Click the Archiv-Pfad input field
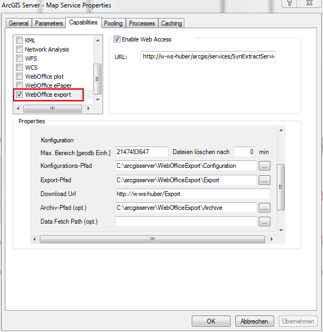The image size is (323, 332). [186, 208]
